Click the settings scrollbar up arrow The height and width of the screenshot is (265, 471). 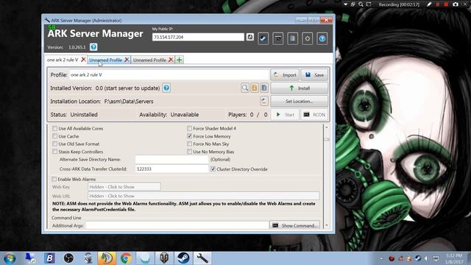coord(327,127)
